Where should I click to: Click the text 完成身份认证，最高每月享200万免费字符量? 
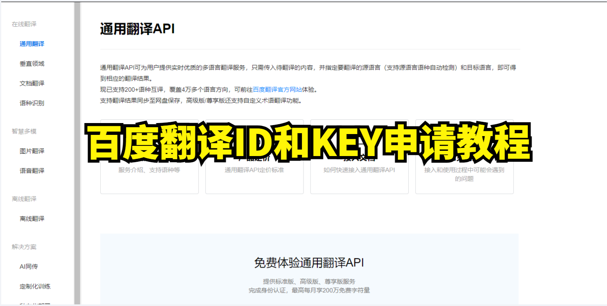click(309, 291)
